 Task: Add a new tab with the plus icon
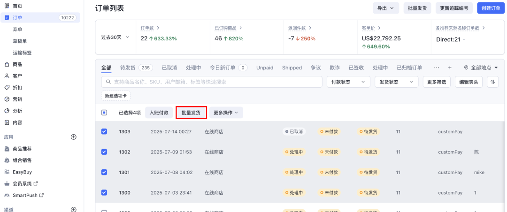[x=449, y=68]
